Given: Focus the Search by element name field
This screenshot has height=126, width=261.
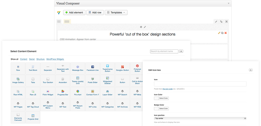Looking at the screenshot, I should (x=164, y=51).
